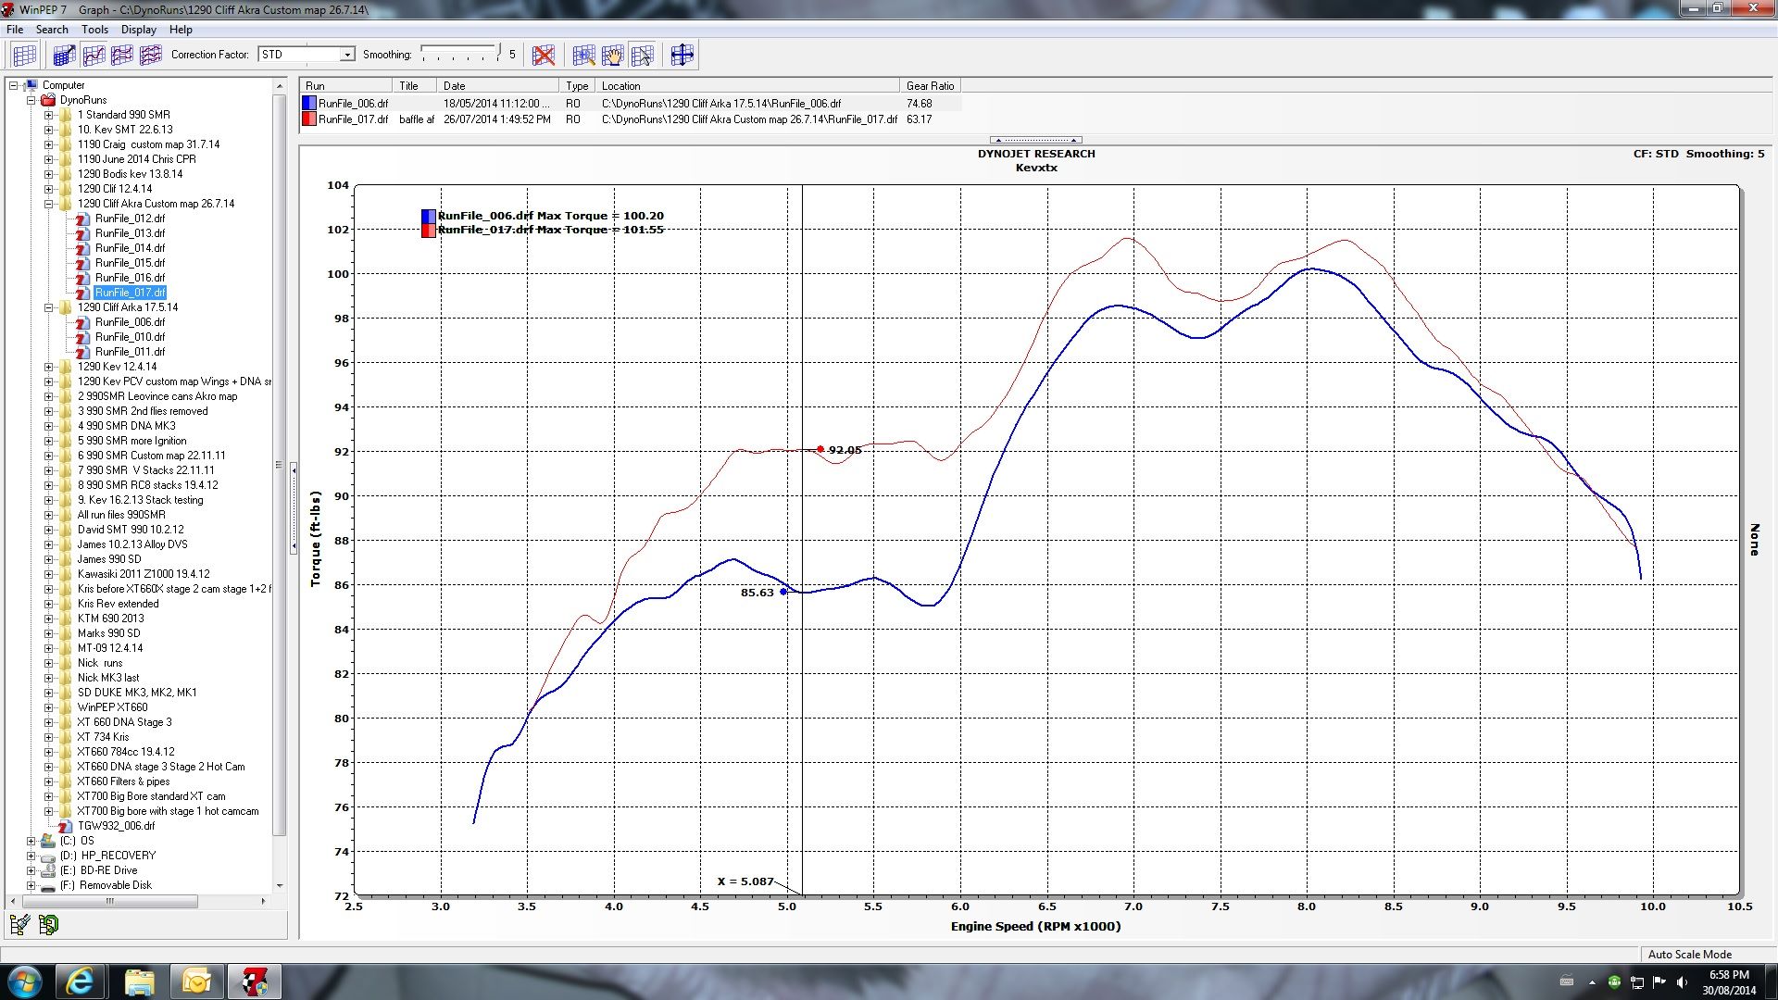The image size is (1778, 1000).
Task: Collapse 1290 Cliff Arka 17.5.14 folder
Action: pos(48,307)
